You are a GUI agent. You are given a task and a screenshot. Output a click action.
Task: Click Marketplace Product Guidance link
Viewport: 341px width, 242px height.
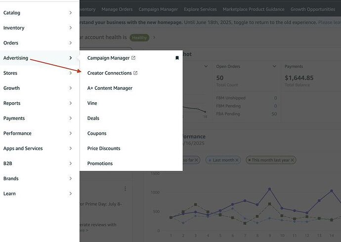254,9
